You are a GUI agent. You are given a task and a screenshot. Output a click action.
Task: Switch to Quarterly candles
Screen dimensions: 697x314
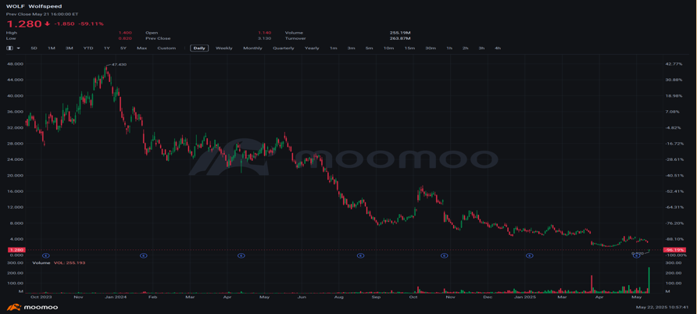(283, 48)
